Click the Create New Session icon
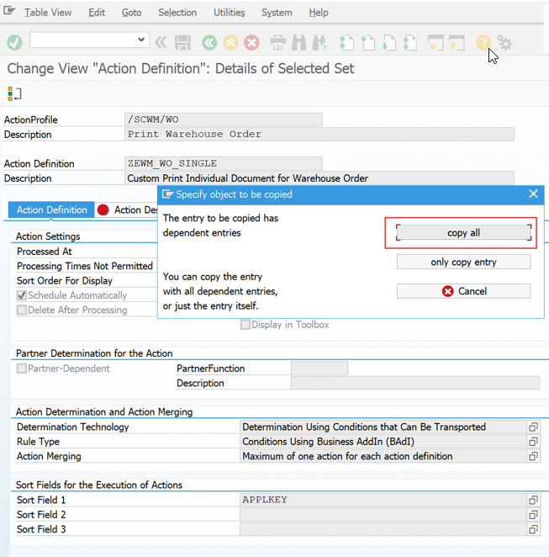This screenshot has height=557, width=549. point(436,43)
